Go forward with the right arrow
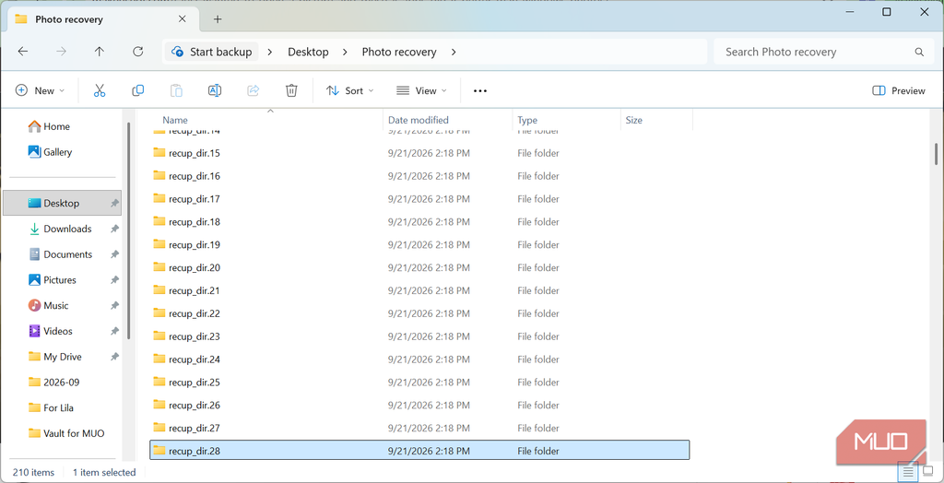944x483 pixels. tap(61, 52)
